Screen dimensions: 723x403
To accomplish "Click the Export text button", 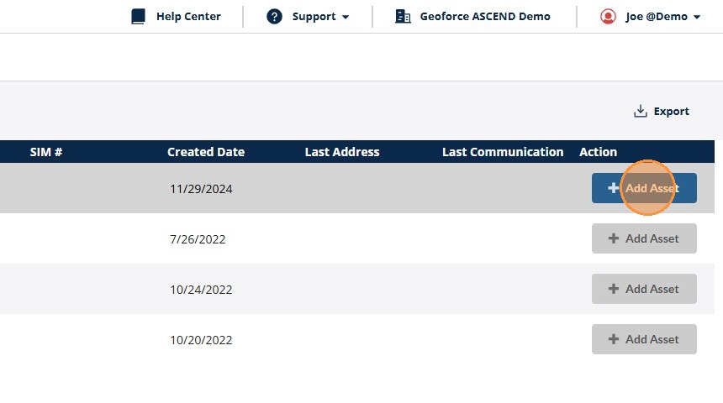I will [x=672, y=111].
